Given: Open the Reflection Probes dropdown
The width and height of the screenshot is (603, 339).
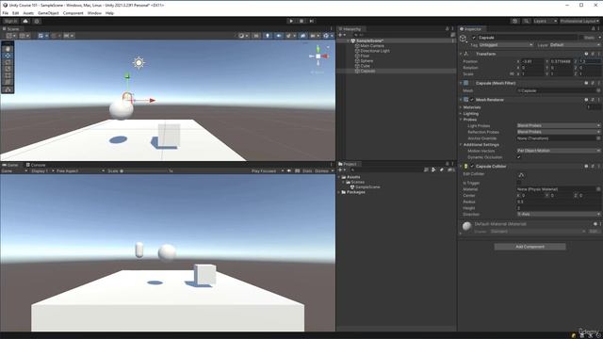Looking at the screenshot, I should pos(559,132).
